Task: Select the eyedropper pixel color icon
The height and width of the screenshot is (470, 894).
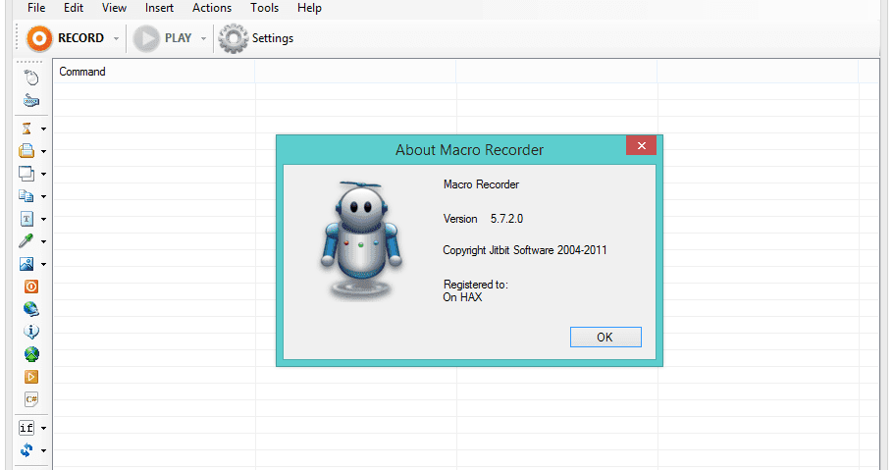Action: [26, 240]
